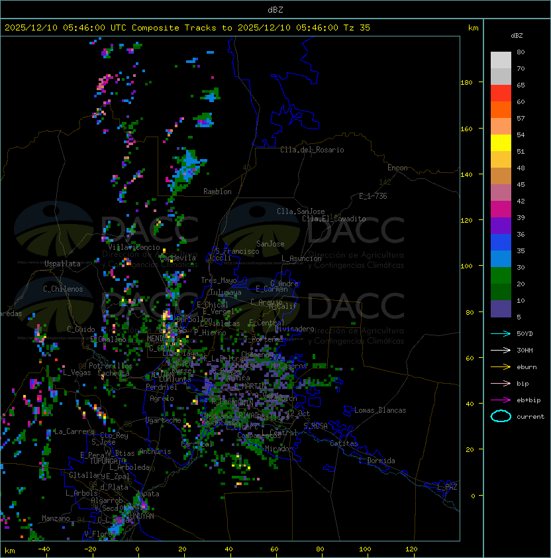Click the 'Tulumaya' map label
This screenshot has height=558, width=551.
(x=226, y=292)
